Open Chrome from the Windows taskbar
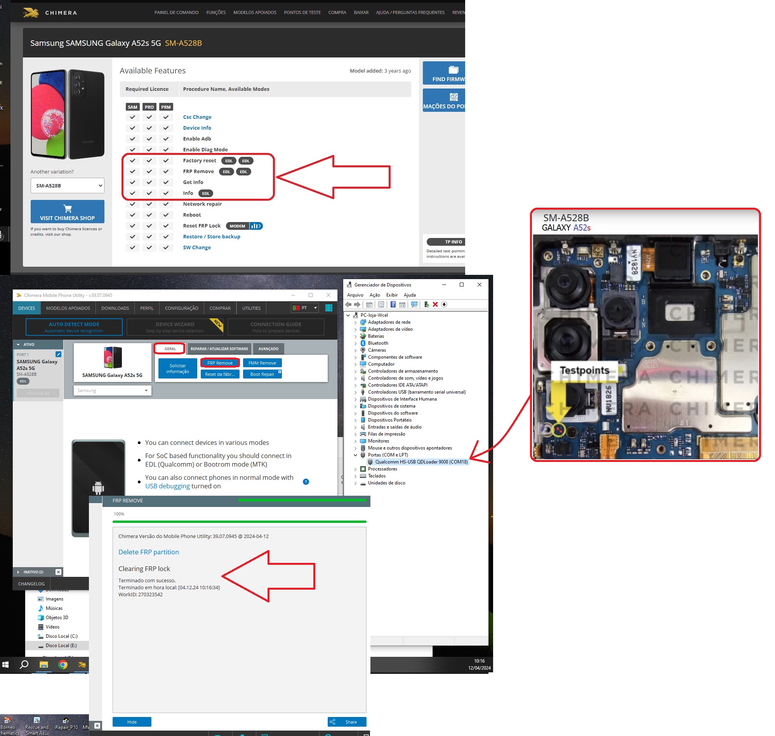 click(63, 665)
